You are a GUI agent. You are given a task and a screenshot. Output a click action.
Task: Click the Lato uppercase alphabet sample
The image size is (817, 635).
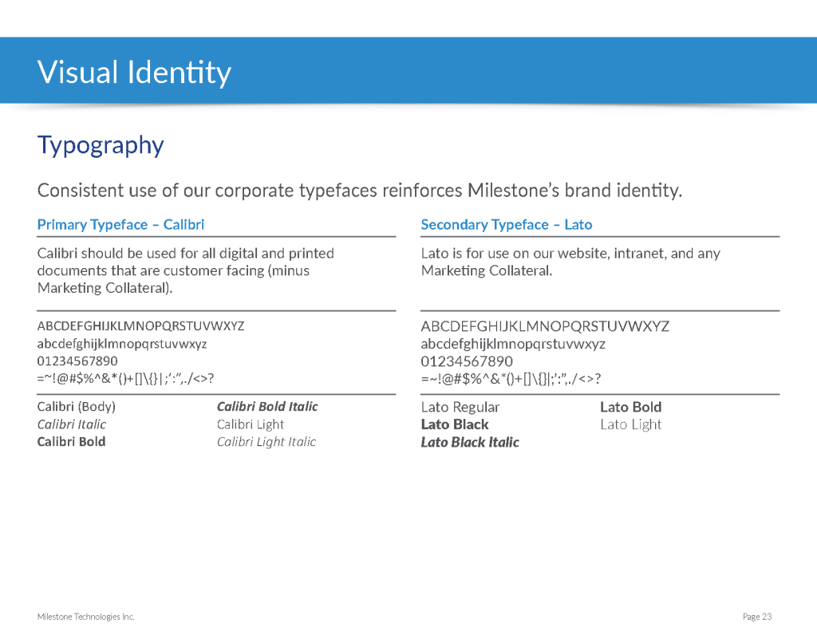pyautogui.click(x=544, y=326)
